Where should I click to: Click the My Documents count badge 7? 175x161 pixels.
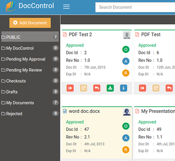click(55, 102)
